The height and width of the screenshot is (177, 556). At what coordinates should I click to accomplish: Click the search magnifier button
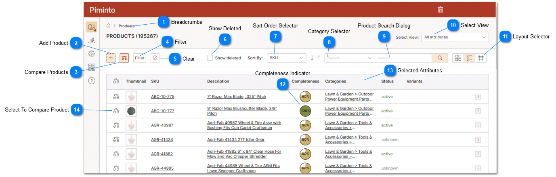coord(440,58)
